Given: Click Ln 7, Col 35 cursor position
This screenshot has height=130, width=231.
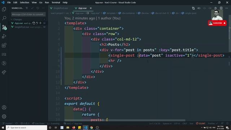Looking at the screenshot, I should point(154,123).
